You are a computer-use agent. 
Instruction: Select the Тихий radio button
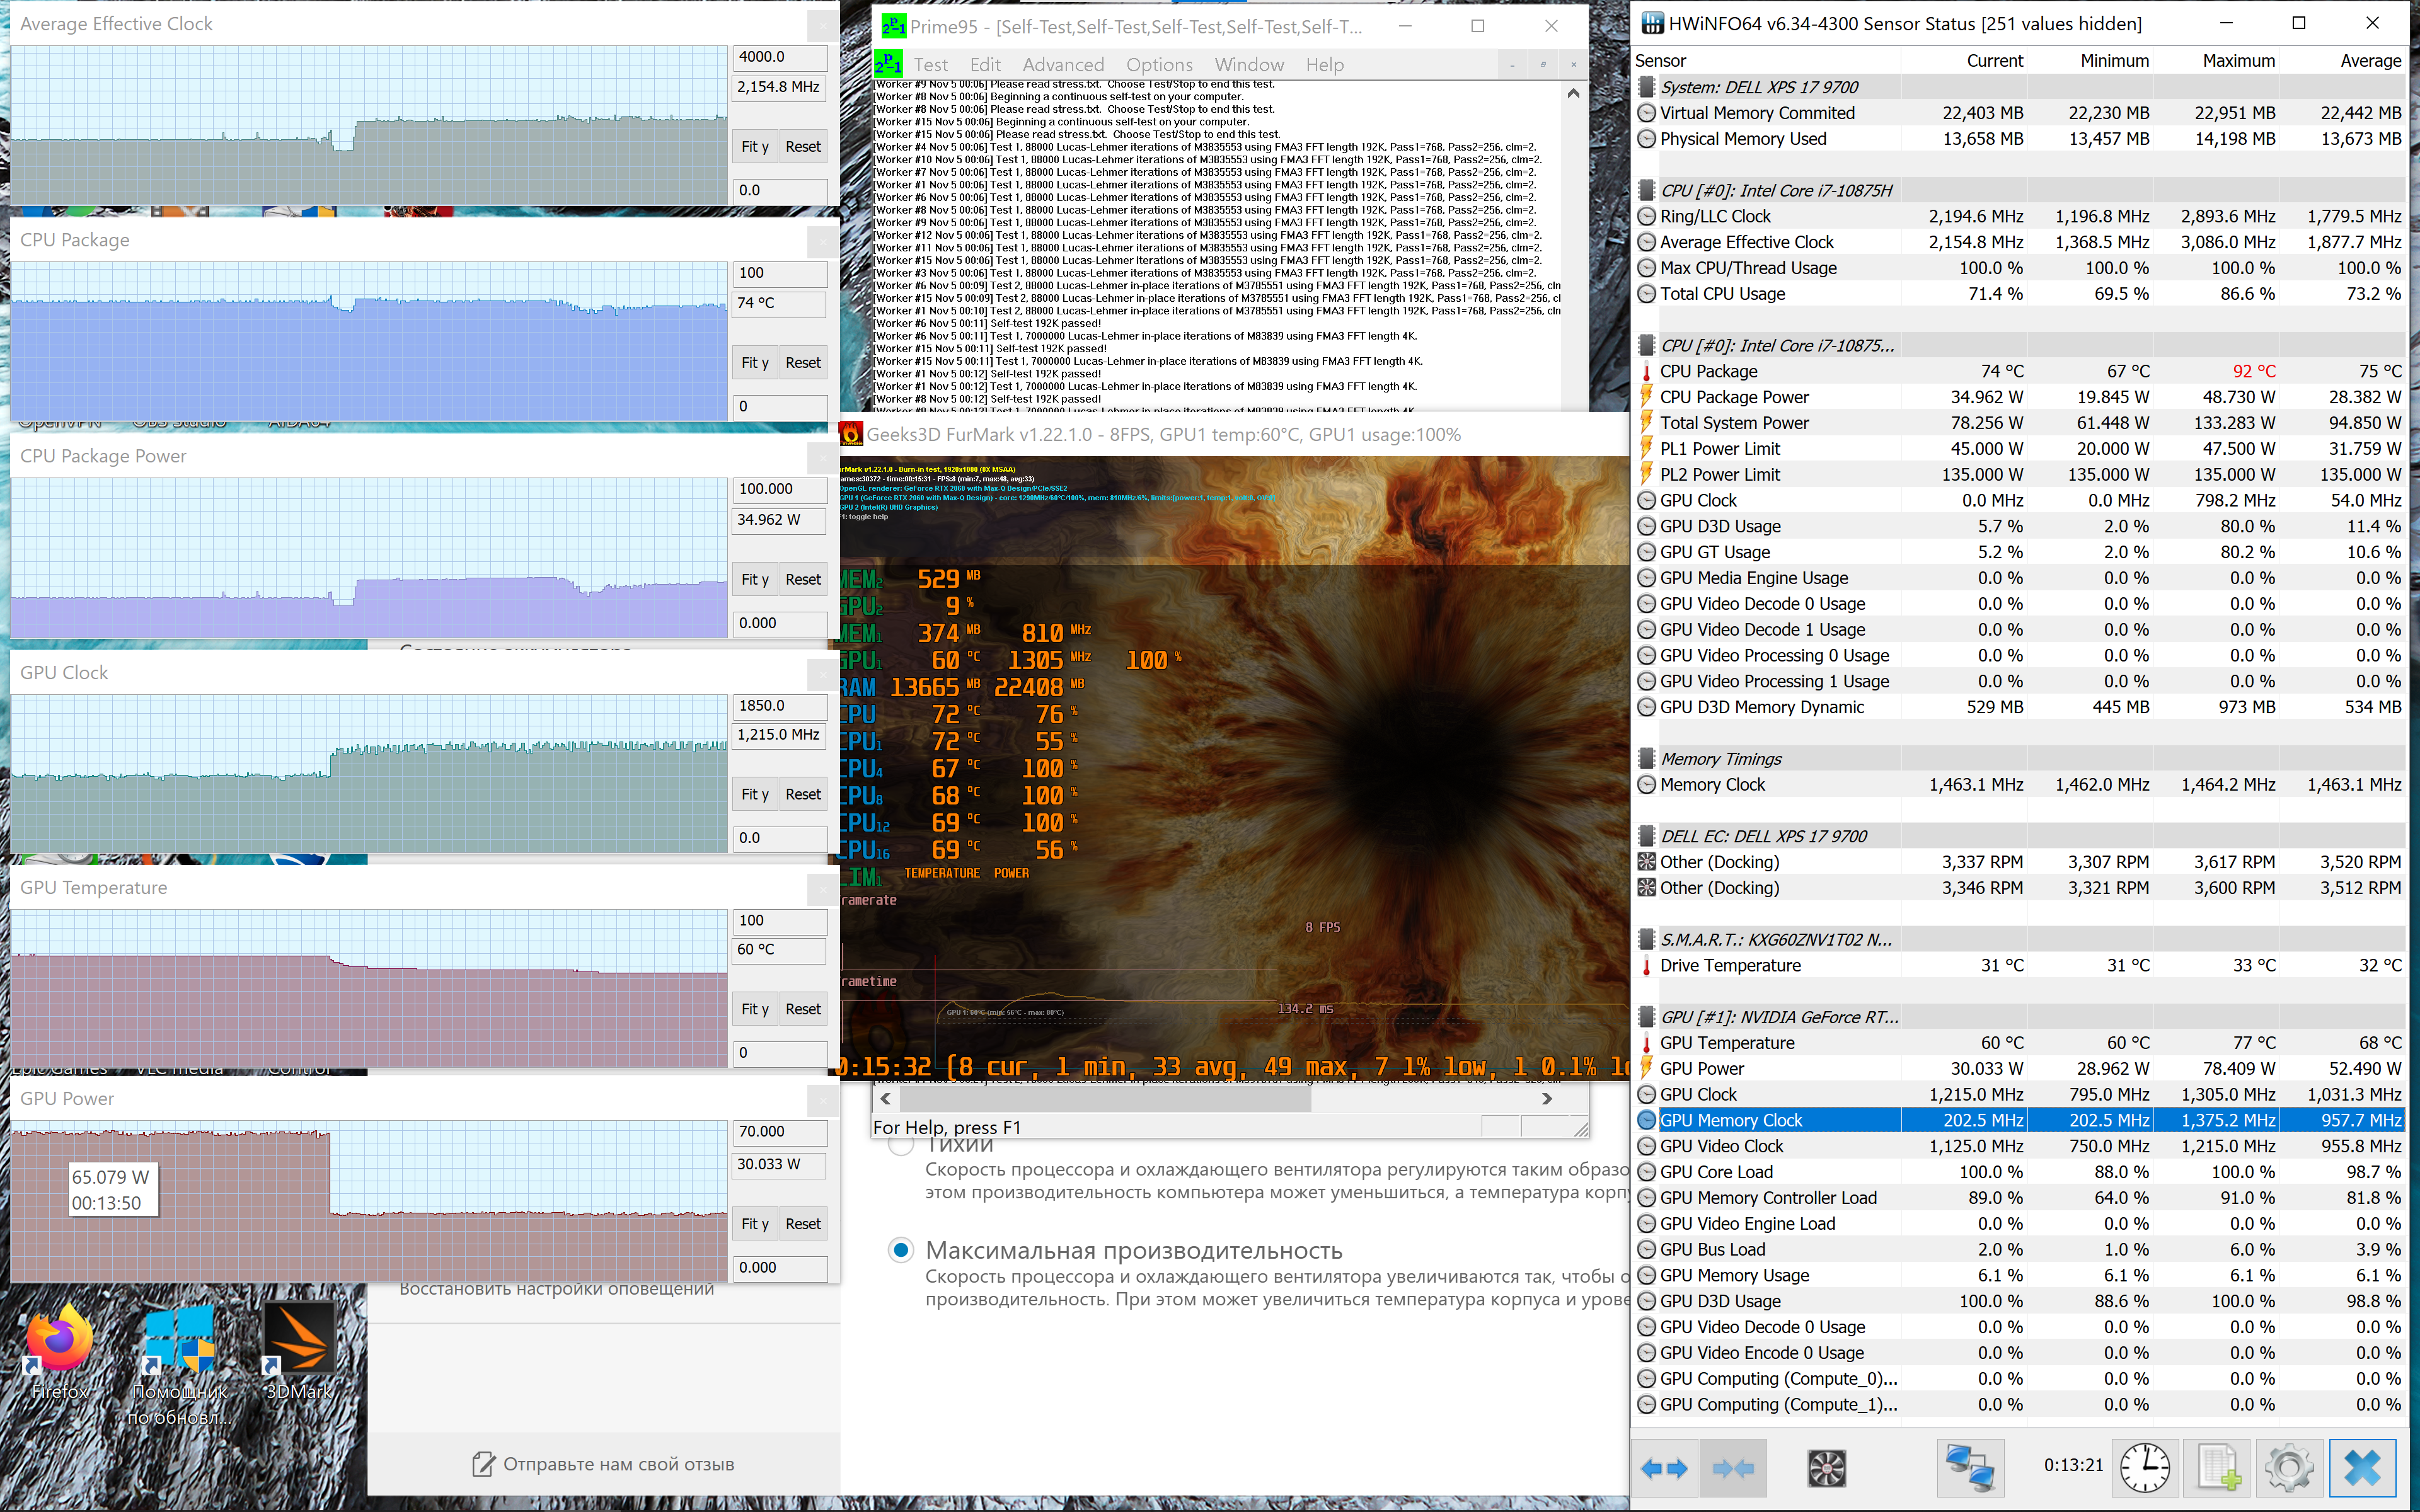901,1144
